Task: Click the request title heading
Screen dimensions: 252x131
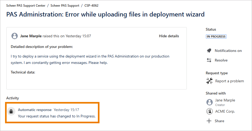Action: (105, 14)
